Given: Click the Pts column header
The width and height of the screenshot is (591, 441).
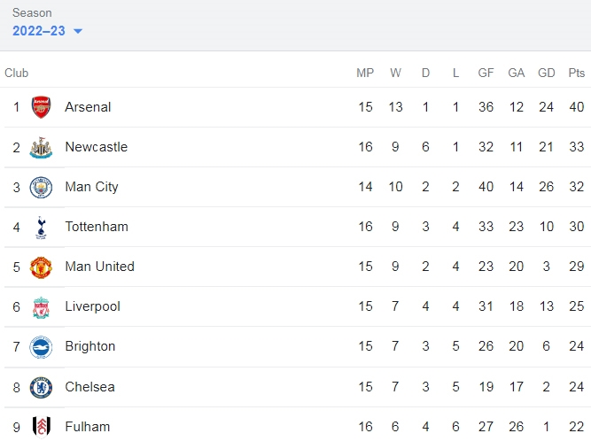Looking at the screenshot, I should point(576,73).
